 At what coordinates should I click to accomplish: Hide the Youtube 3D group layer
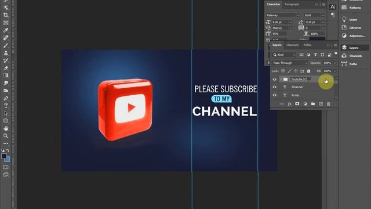274,80
